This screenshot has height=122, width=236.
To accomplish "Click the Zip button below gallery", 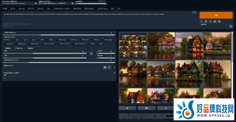I will (166, 108).
